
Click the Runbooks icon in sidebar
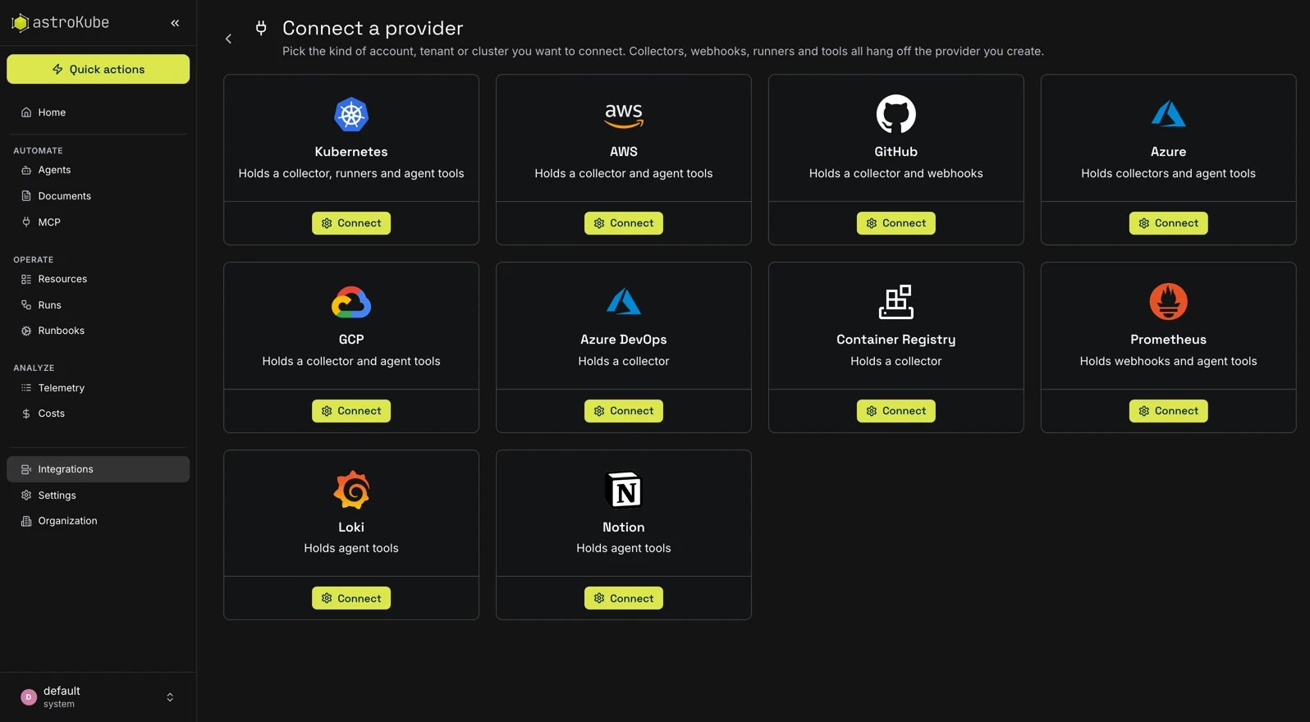coord(26,331)
